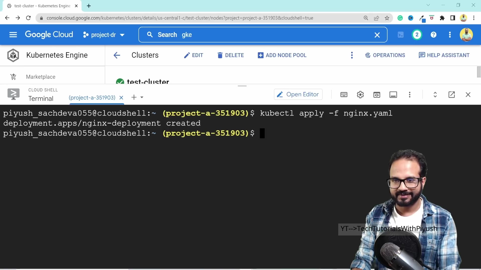Toggle browser side panel icon

(x=453, y=18)
